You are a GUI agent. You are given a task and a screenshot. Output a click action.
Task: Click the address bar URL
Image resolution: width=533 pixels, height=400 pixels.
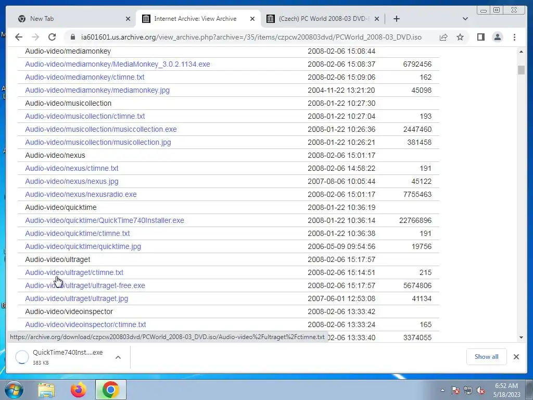coord(251,37)
